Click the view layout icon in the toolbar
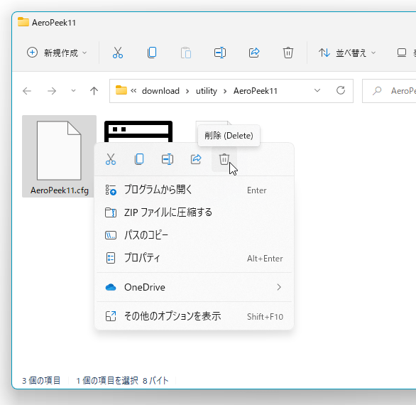 click(x=402, y=53)
